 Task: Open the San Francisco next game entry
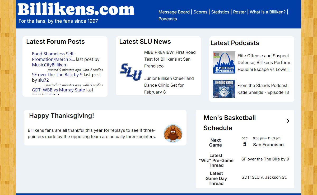click(268, 145)
